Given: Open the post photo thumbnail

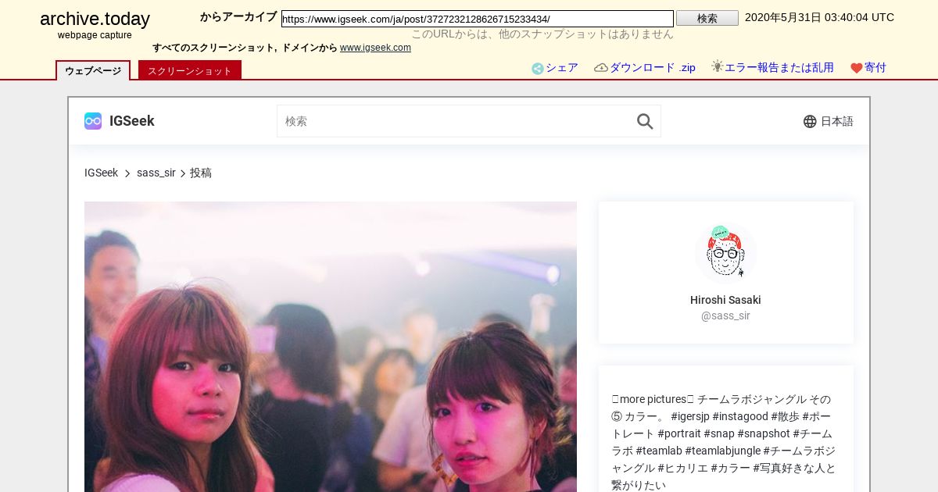Looking at the screenshot, I should [331, 347].
